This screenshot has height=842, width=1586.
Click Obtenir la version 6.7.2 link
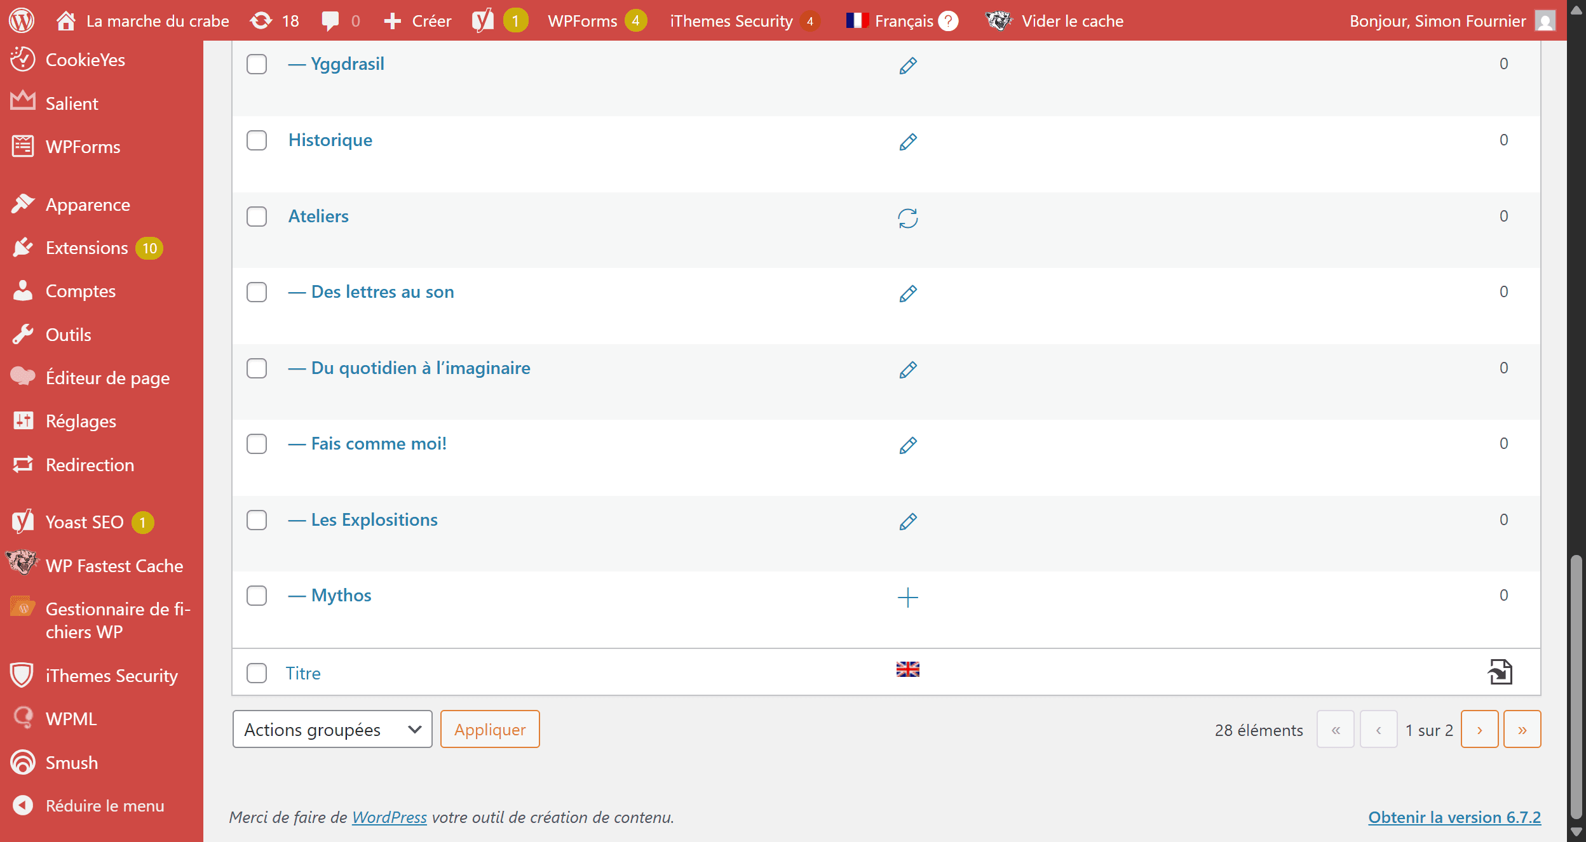point(1454,817)
